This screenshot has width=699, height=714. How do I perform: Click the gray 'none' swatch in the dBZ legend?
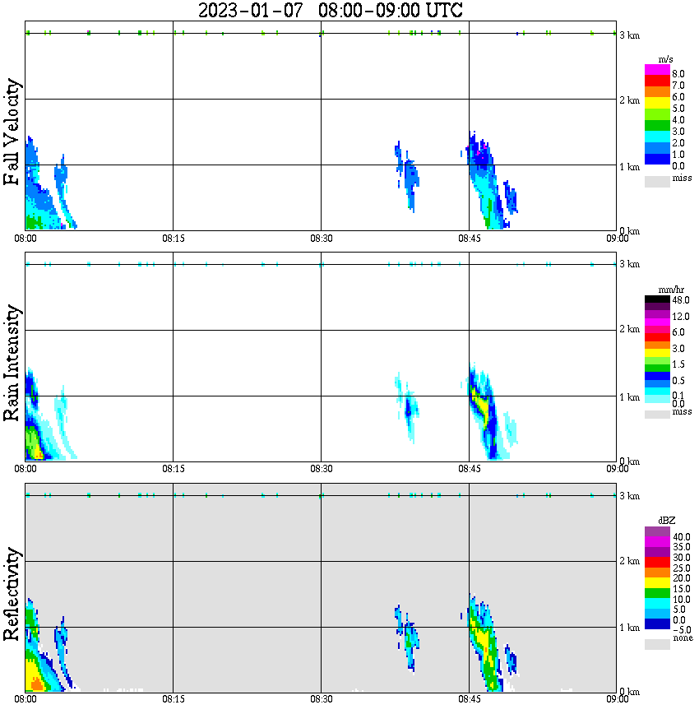pyautogui.click(x=657, y=644)
